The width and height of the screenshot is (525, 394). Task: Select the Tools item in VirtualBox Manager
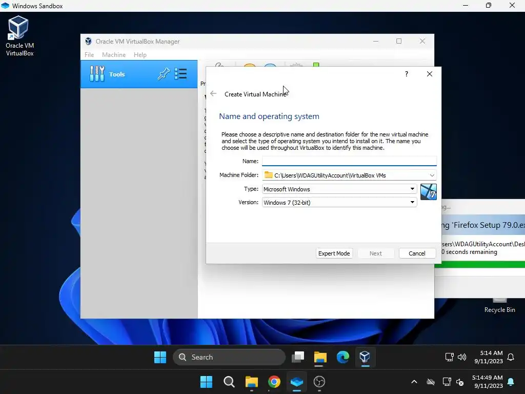coord(139,74)
